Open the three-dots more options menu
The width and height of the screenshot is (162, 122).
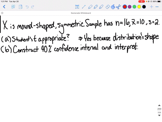pos(157,7)
